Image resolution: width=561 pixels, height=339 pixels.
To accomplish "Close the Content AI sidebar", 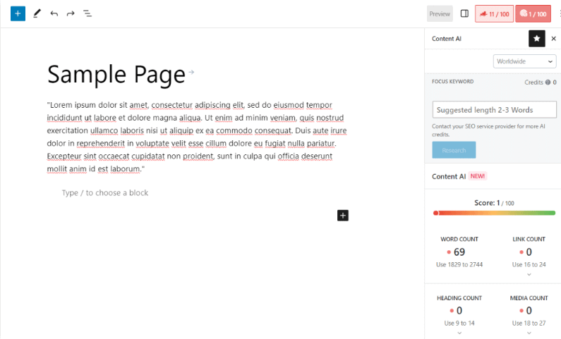I will pyautogui.click(x=553, y=39).
